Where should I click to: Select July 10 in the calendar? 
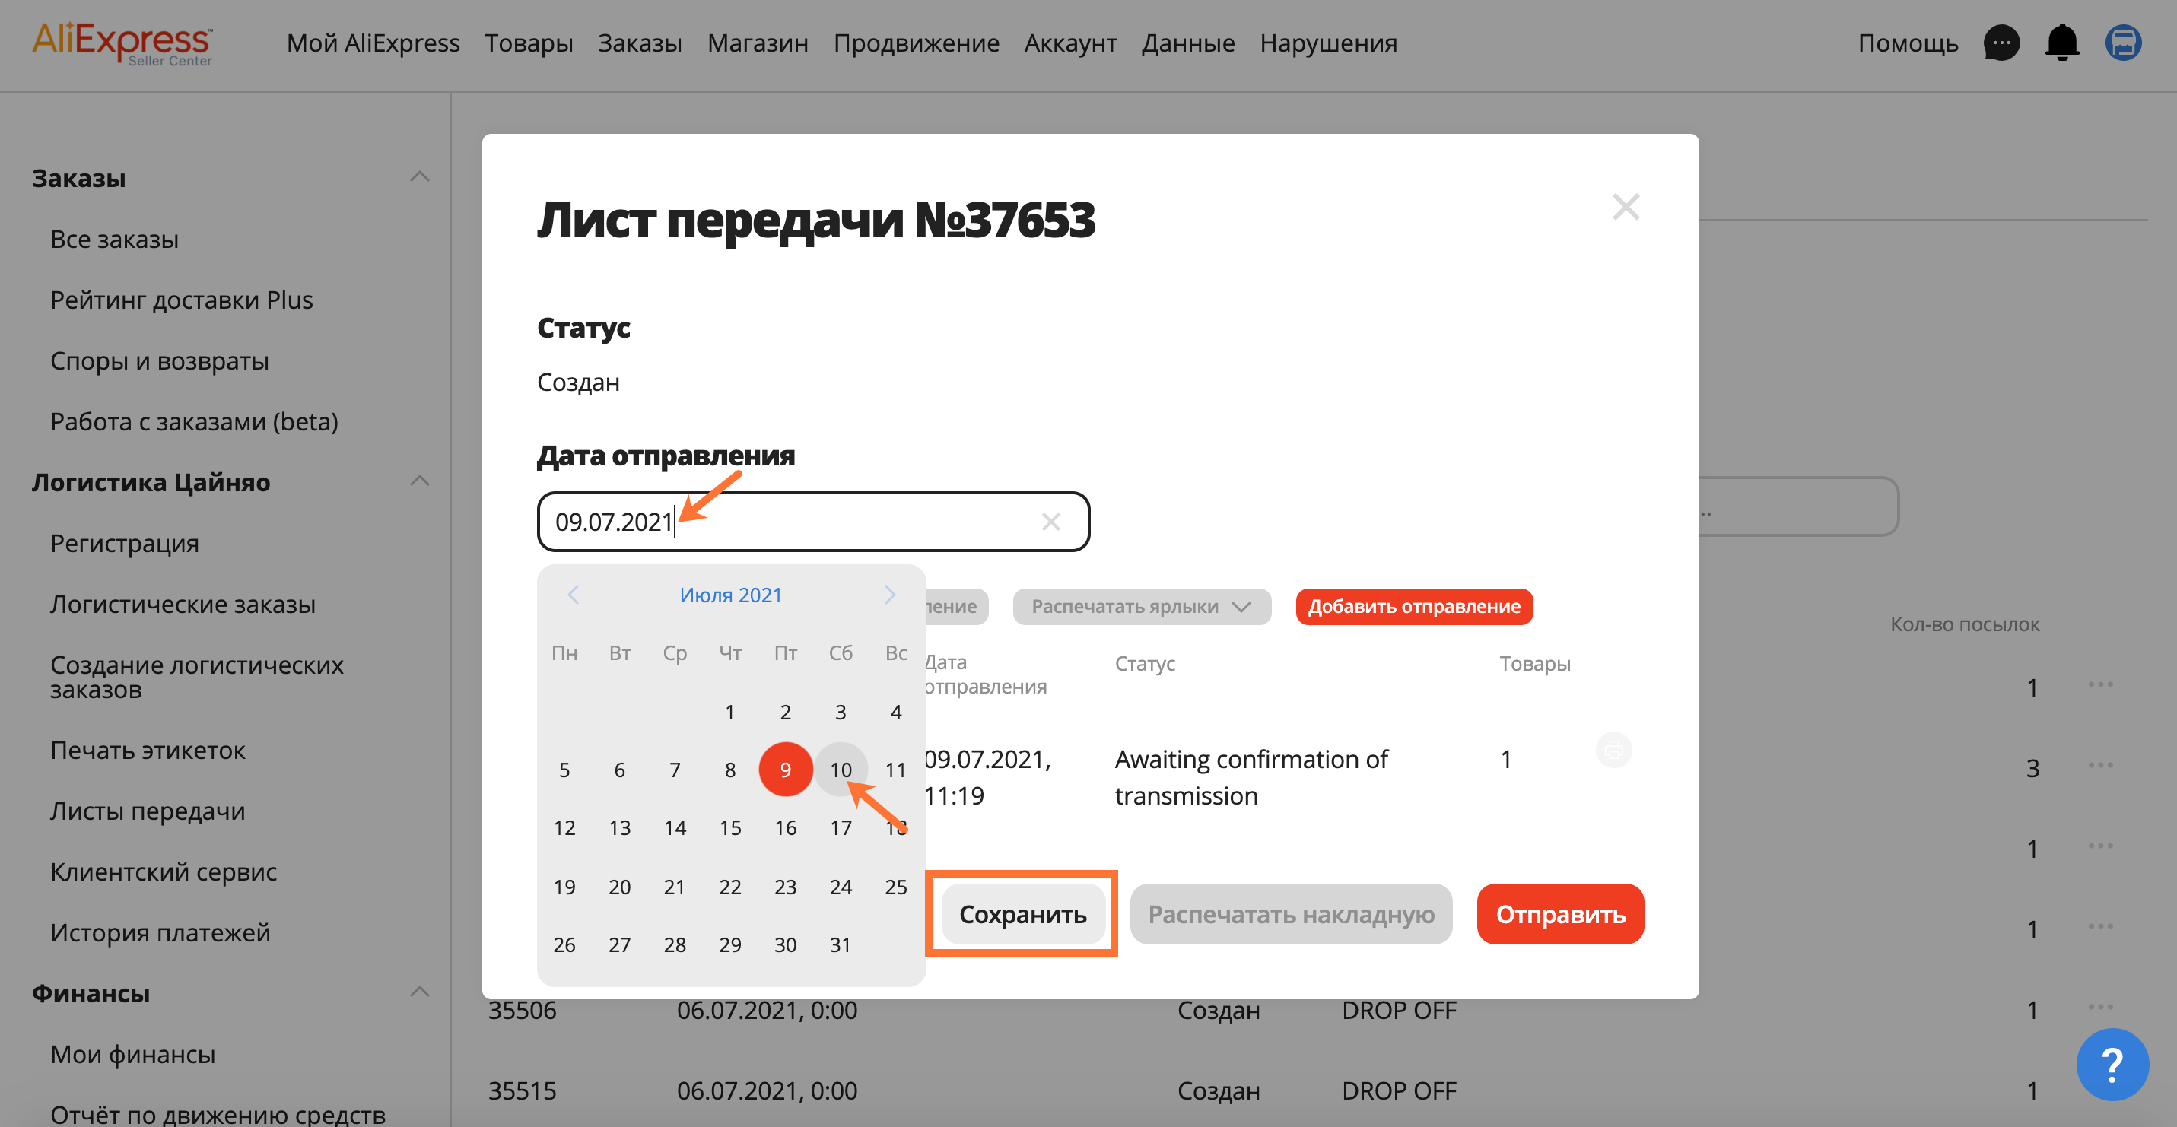click(x=841, y=770)
